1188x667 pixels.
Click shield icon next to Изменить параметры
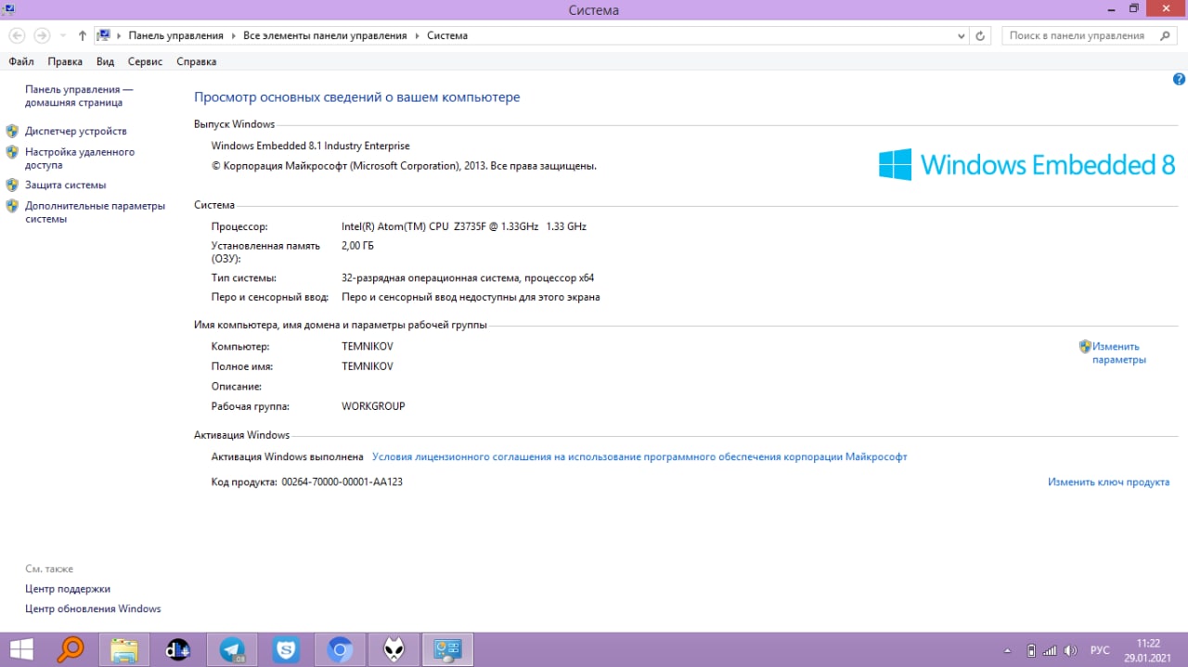click(x=1085, y=346)
